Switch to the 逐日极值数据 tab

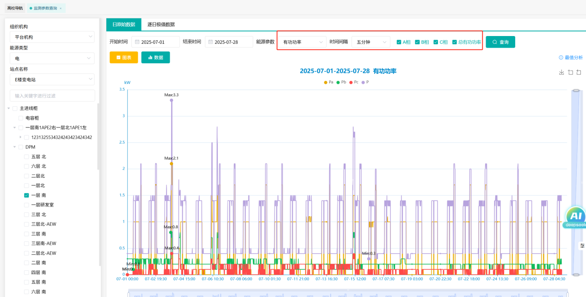(x=160, y=24)
